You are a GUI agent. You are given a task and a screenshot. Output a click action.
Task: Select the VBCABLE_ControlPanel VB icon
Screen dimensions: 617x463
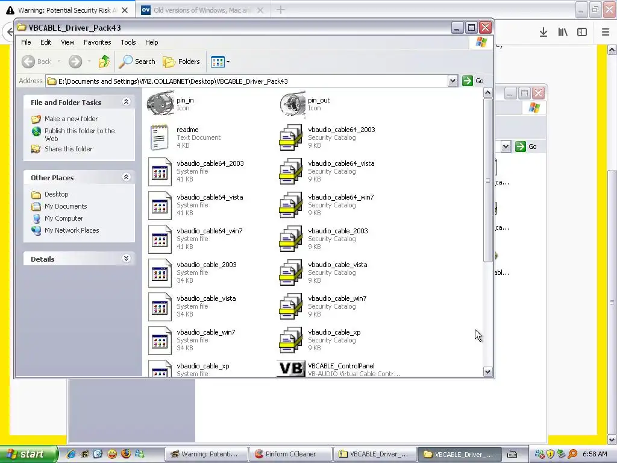click(x=291, y=368)
